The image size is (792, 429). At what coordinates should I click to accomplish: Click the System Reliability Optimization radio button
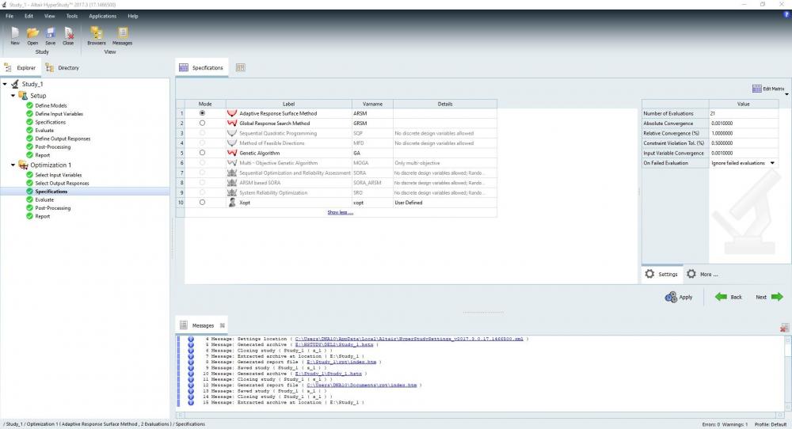tap(202, 192)
